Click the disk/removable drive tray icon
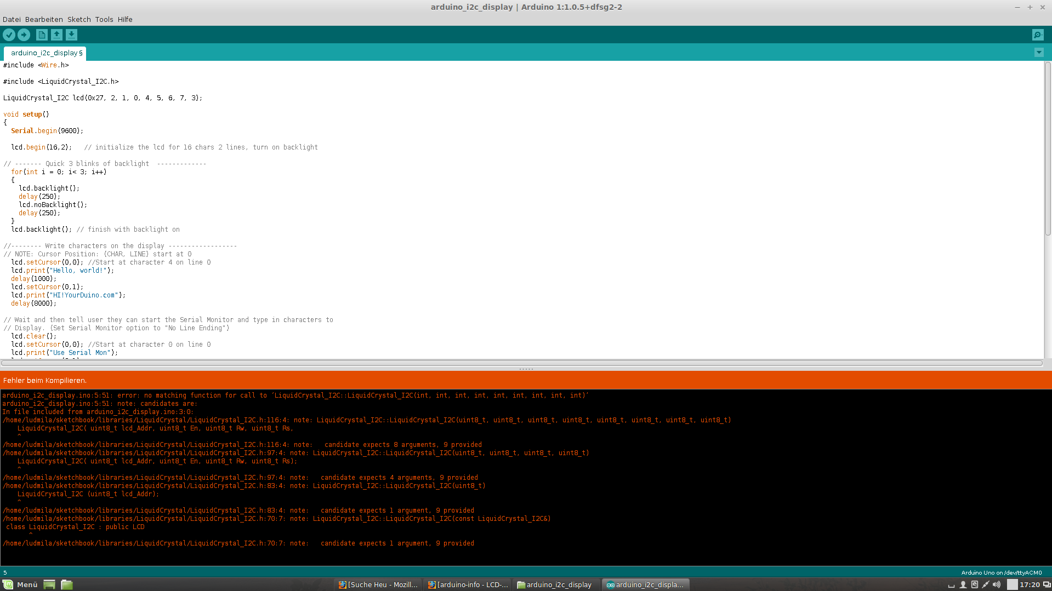The image size is (1052, 591). tap(974, 584)
